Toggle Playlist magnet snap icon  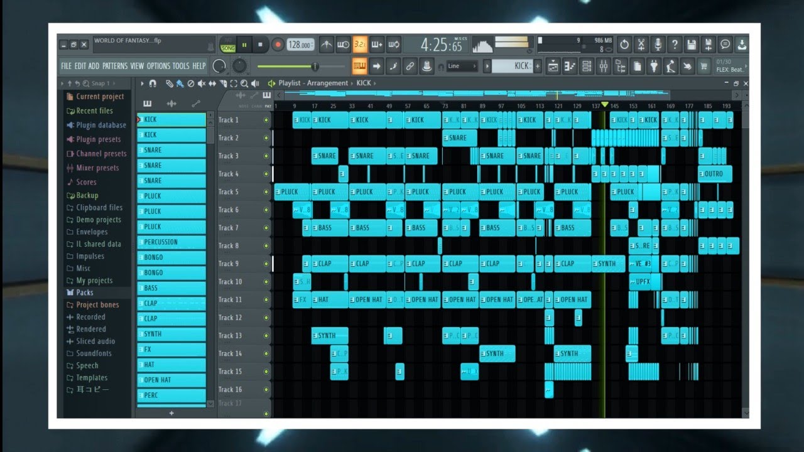[153, 83]
